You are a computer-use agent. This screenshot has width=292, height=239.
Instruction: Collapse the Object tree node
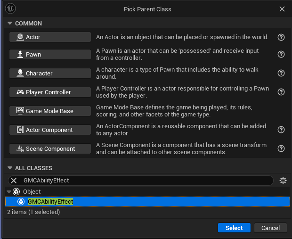tap(8, 192)
